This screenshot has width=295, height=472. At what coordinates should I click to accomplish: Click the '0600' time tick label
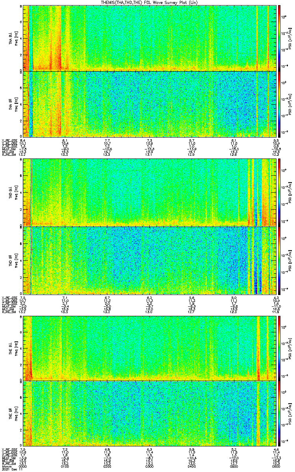point(277,466)
